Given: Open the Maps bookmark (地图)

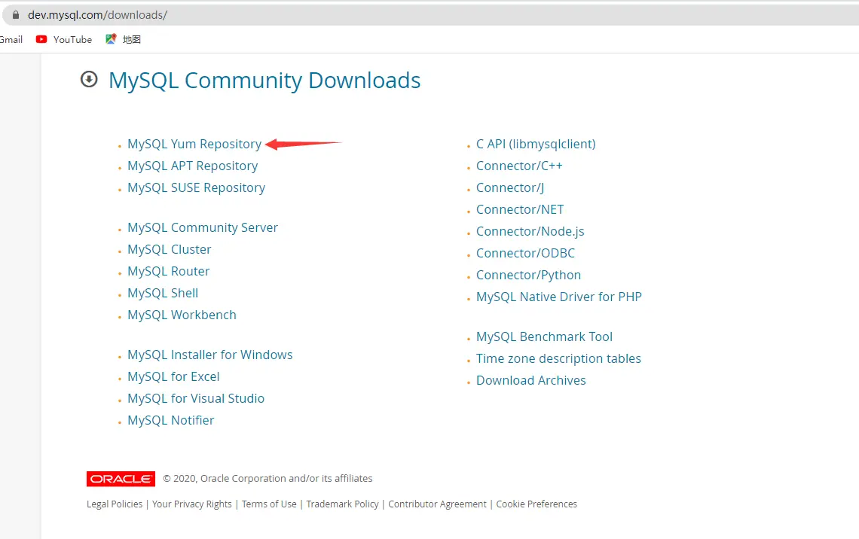Looking at the screenshot, I should click(x=124, y=39).
